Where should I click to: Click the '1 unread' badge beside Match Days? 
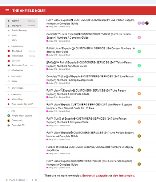(x=32, y=56)
